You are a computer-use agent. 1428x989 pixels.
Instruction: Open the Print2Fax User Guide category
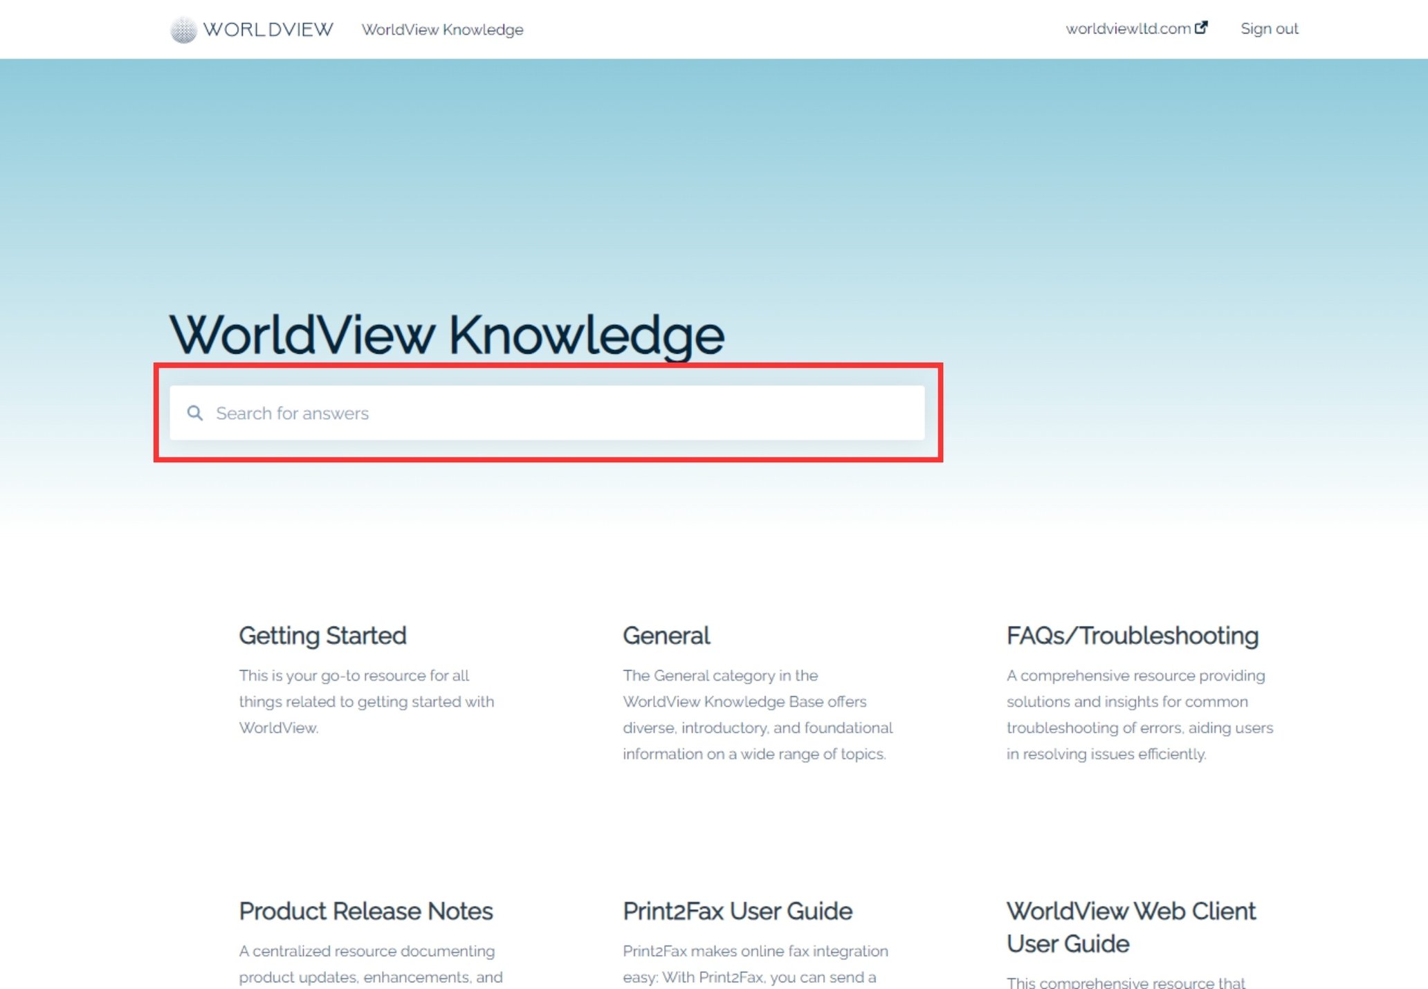click(738, 911)
